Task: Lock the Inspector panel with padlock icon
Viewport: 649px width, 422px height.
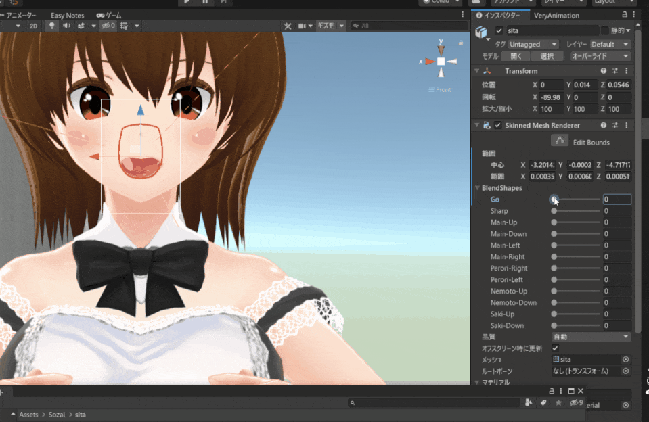Action: (624, 15)
